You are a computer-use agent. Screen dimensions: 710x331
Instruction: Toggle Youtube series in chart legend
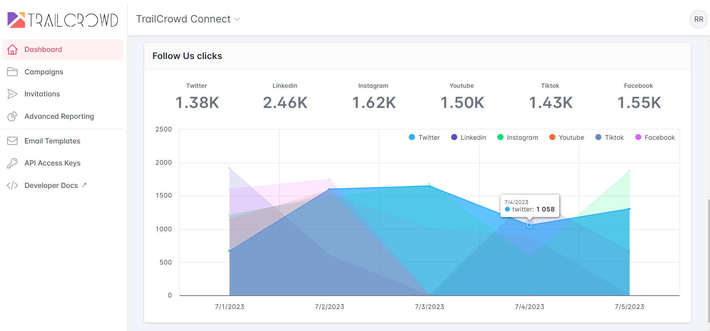tap(567, 137)
